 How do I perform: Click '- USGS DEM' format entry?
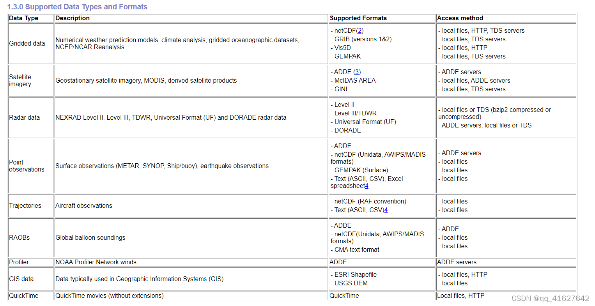(x=349, y=283)
